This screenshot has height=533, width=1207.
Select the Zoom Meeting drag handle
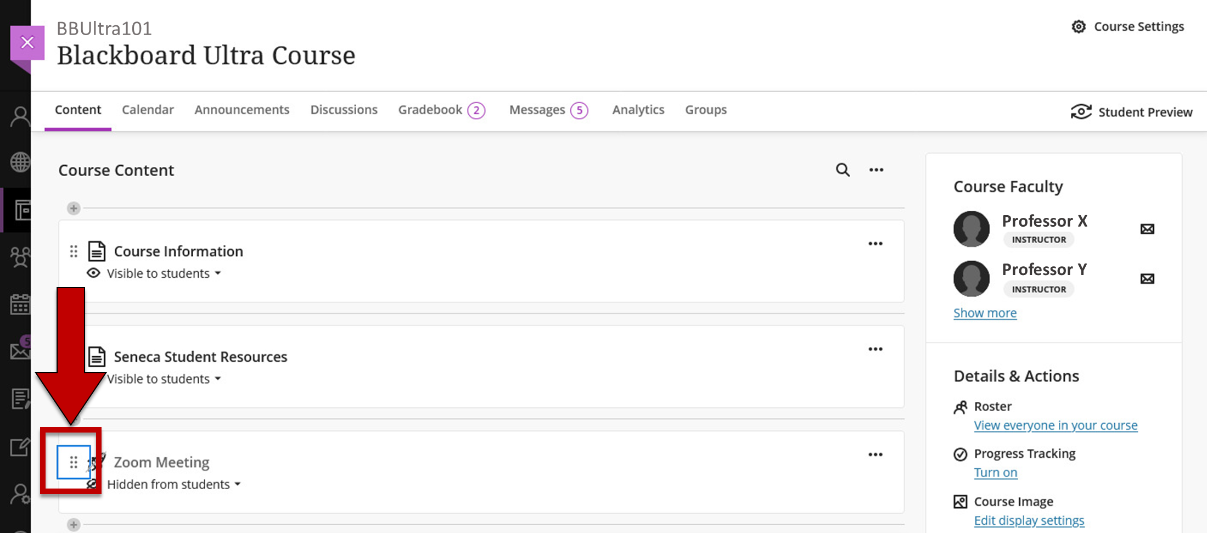click(74, 462)
